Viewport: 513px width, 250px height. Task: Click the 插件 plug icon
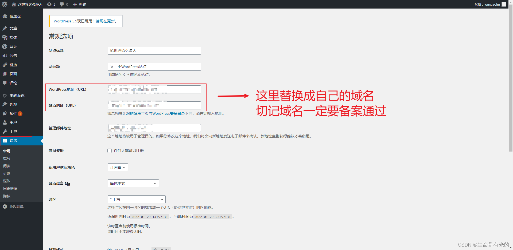5,113
